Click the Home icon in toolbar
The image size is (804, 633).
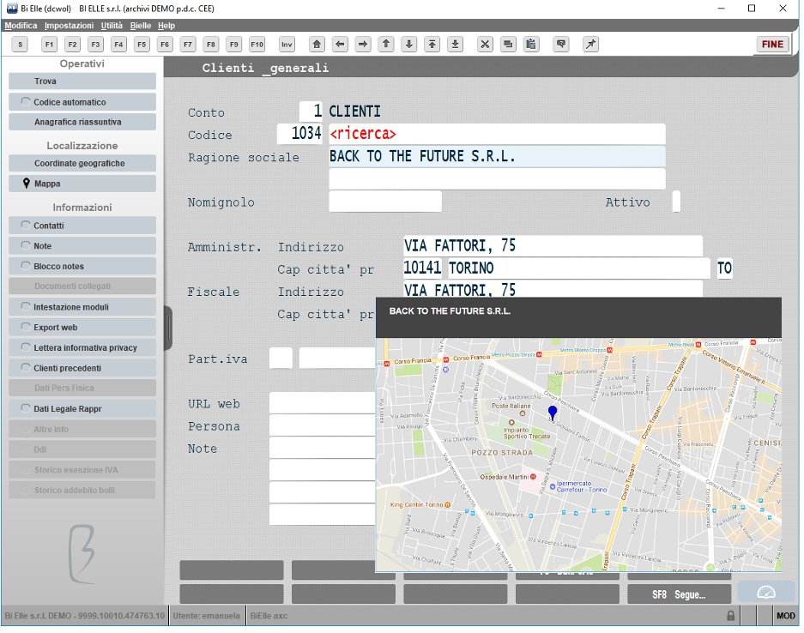(x=317, y=45)
